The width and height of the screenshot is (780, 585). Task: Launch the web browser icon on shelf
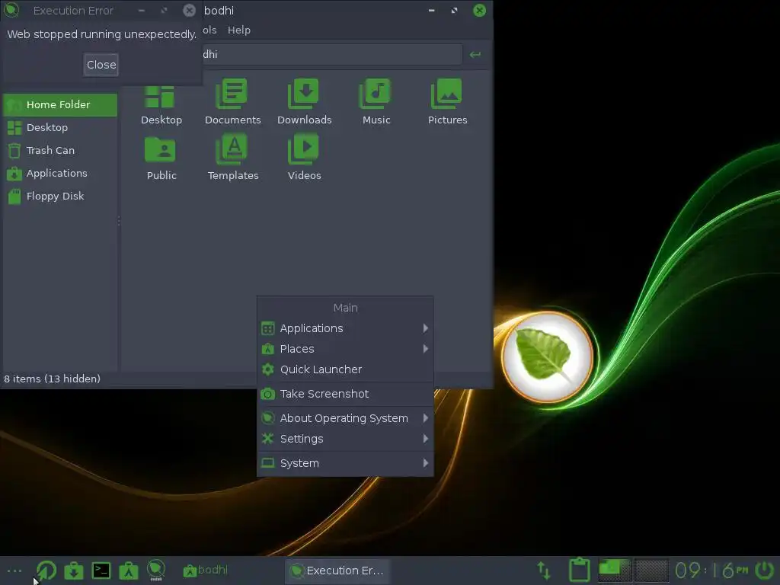(46, 571)
